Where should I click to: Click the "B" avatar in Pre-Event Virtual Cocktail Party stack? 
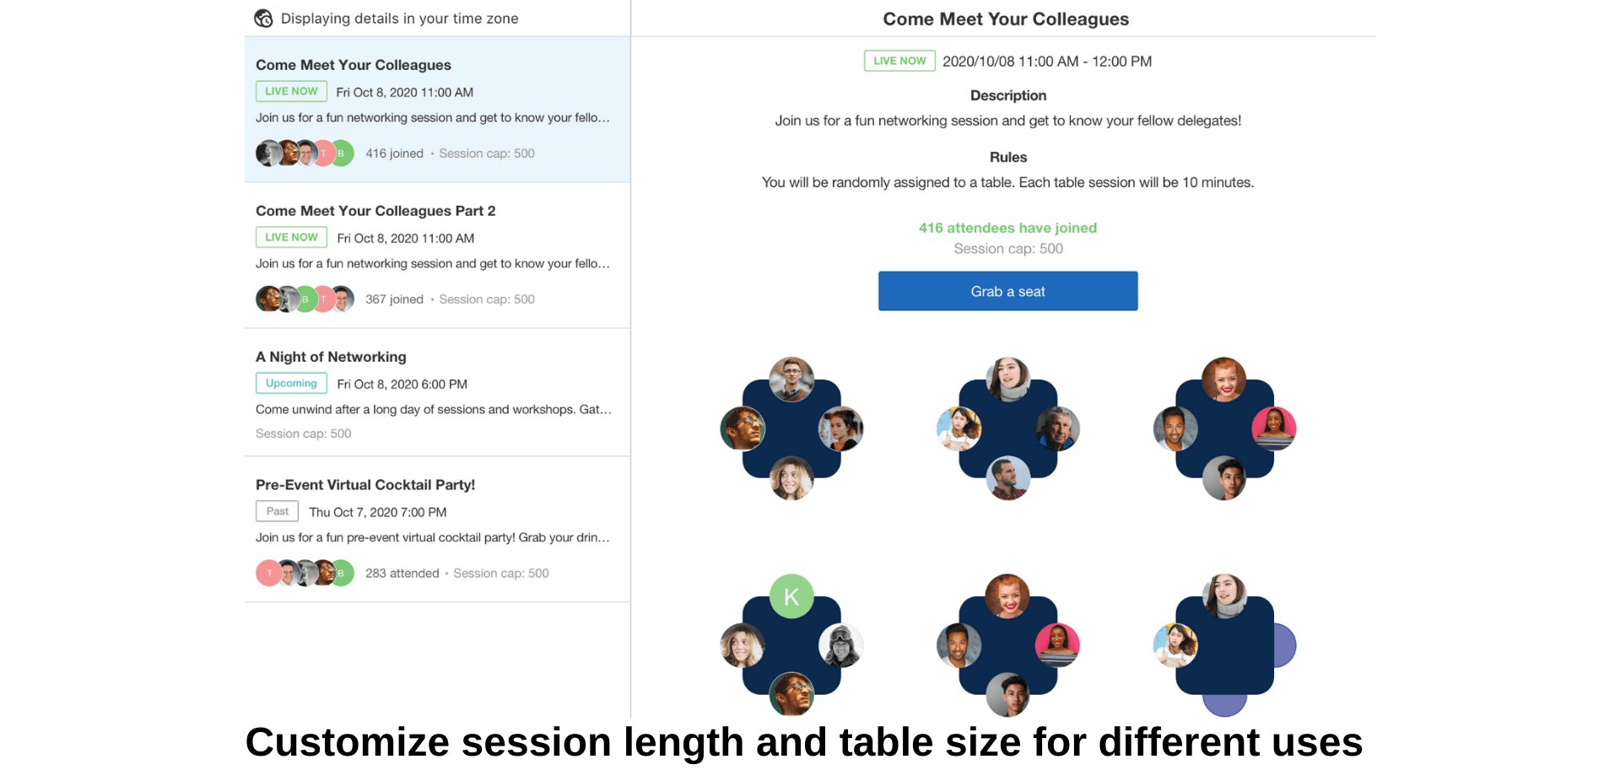coord(342,573)
